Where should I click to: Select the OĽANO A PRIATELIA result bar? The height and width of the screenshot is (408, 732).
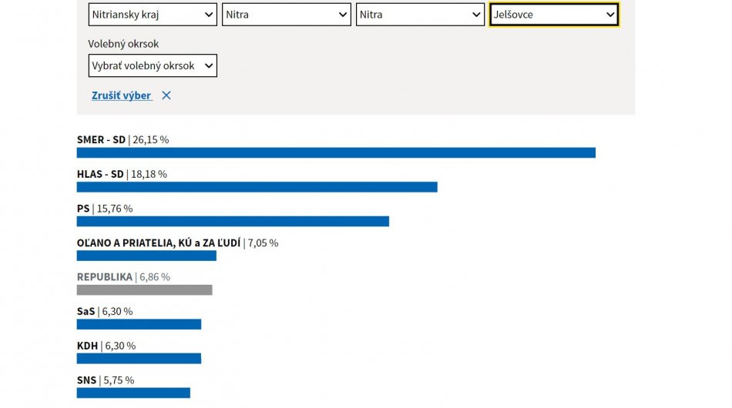click(x=146, y=256)
